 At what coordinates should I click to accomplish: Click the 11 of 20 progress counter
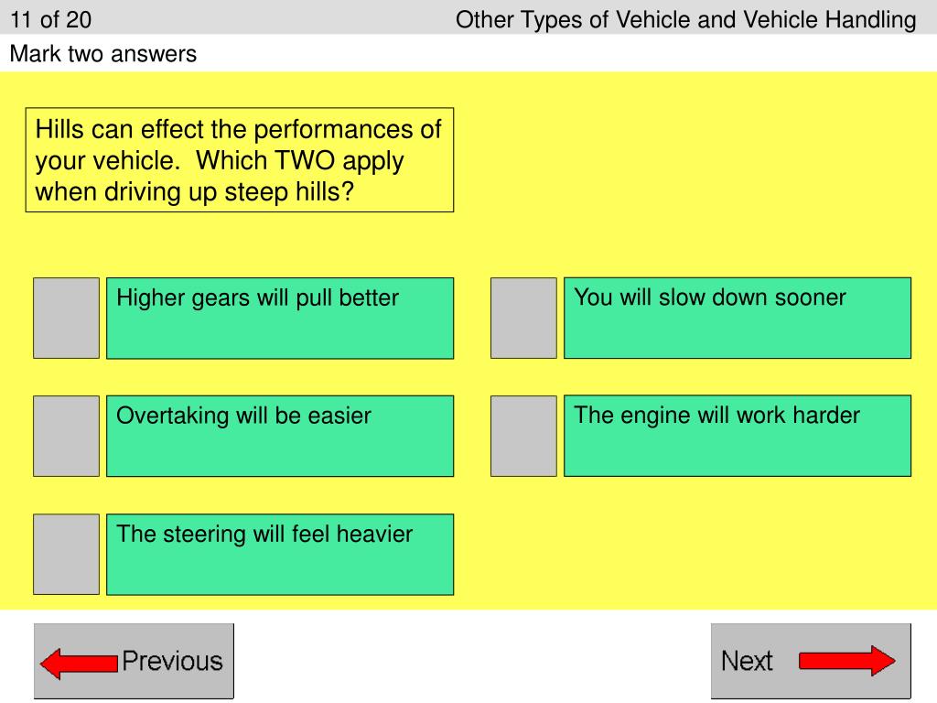pyautogui.click(x=51, y=20)
